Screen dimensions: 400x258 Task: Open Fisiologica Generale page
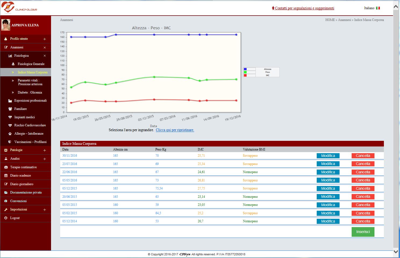pos(31,64)
